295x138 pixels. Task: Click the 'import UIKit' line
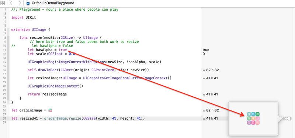[24, 17]
